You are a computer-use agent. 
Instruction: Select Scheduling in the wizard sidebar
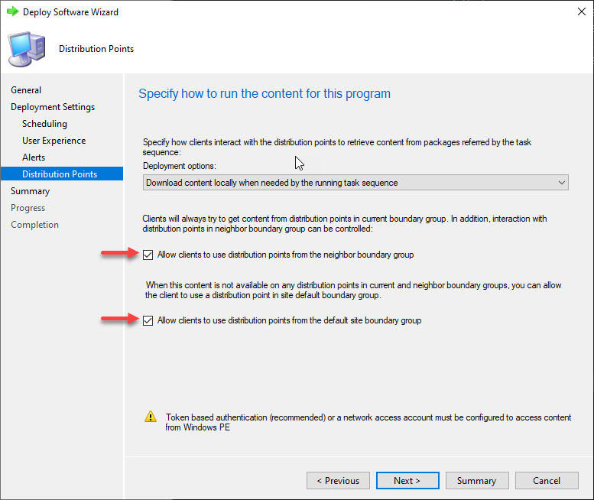tap(44, 124)
